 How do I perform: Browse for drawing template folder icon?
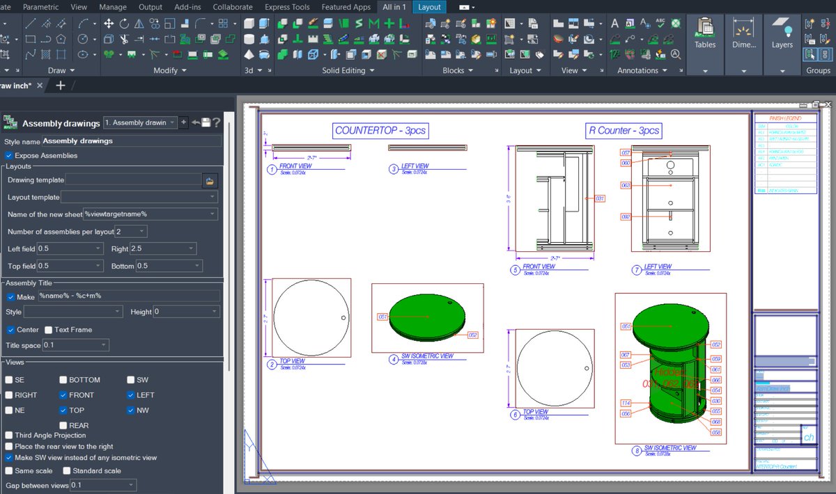pyautogui.click(x=210, y=180)
